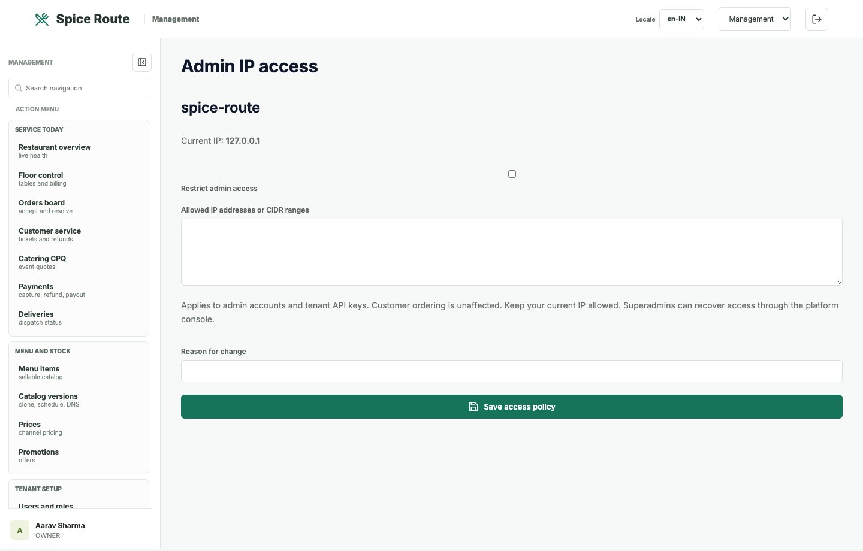This screenshot has height=551, width=863.
Task: Open Menu items catalog
Action: (x=79, y=373)
